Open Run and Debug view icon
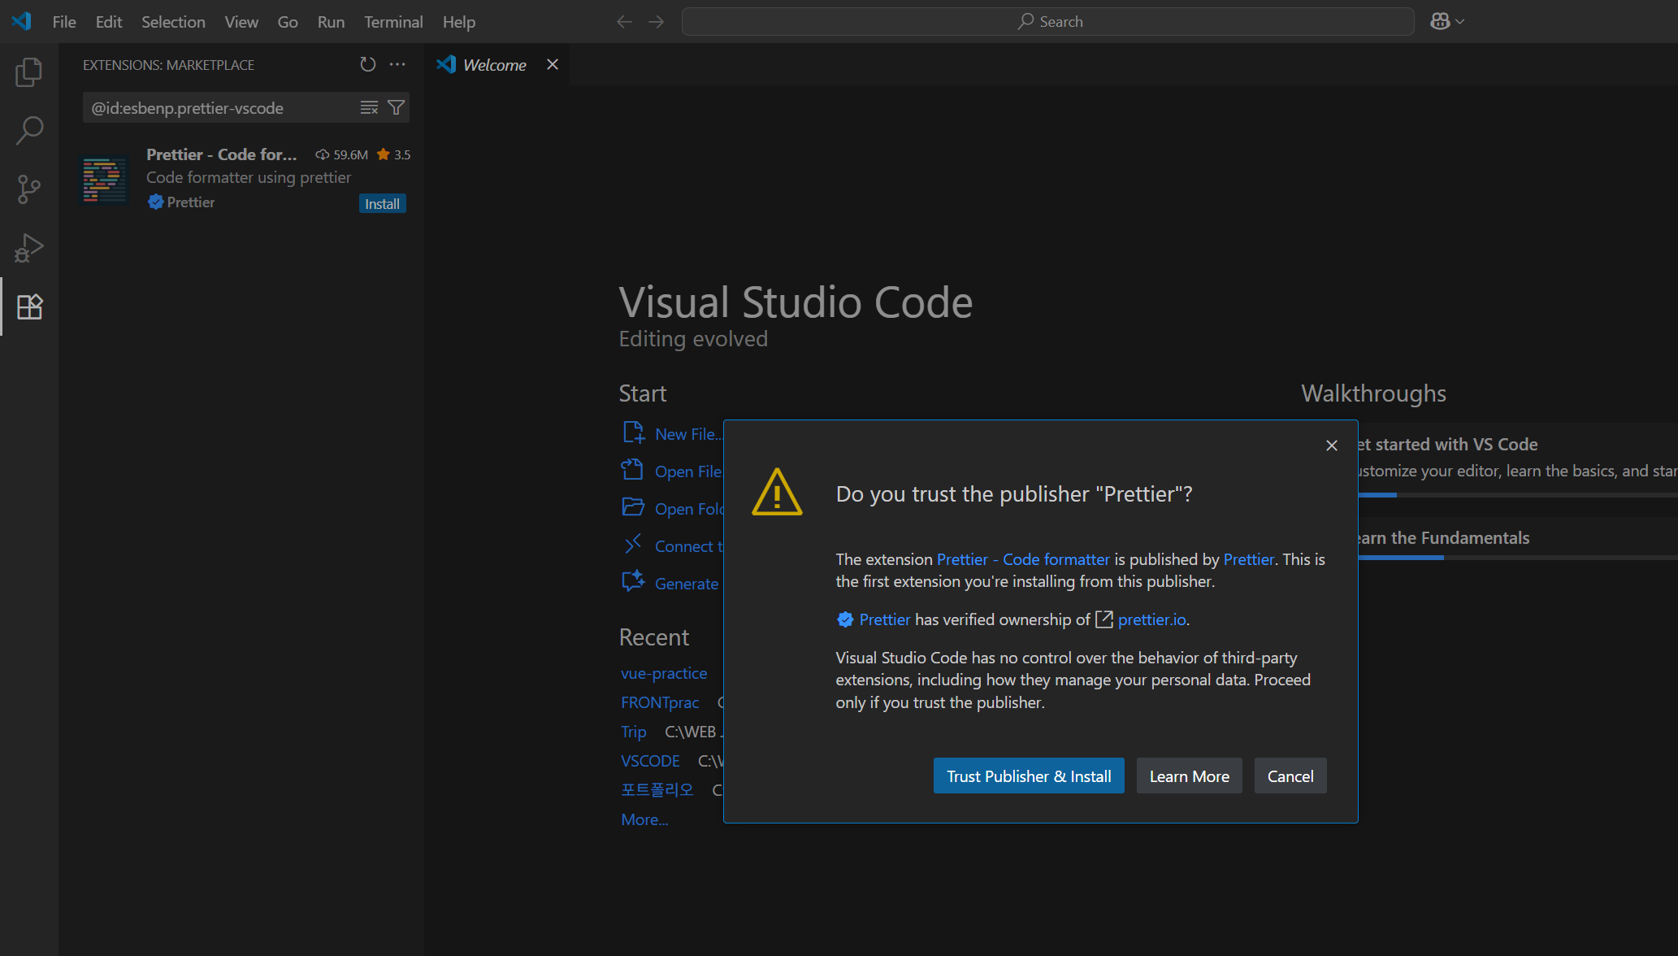1678x956 pixels. [x=29, y=248]
